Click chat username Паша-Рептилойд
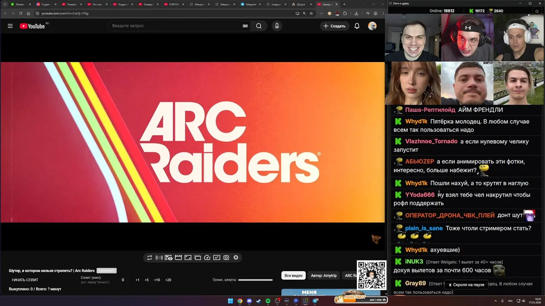Viewport: 545px width, 306px height. [430, 110]
